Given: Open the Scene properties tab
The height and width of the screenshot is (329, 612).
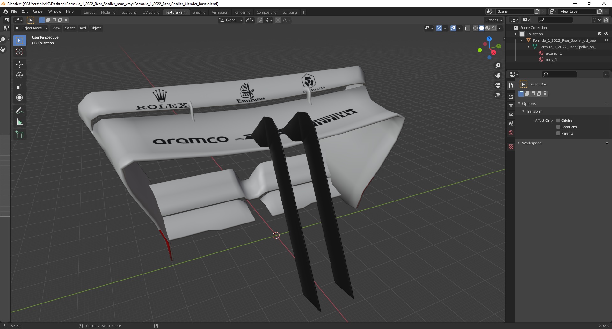Looking at the screenshot, I should 511,123.
